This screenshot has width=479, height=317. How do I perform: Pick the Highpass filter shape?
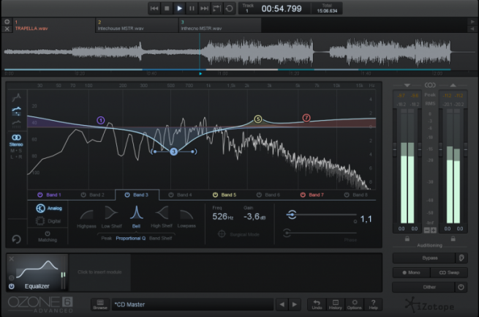tap(86, 213)
